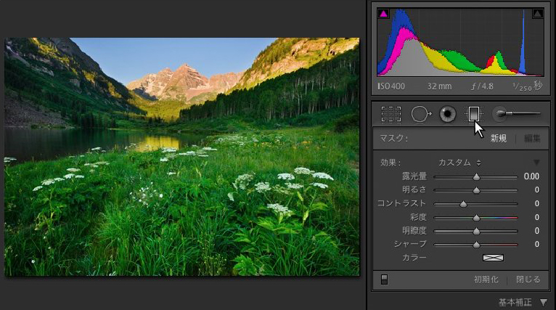Click the landscape photo preview
The height and width of the screenshot is (310, 556).
(181, 156)
